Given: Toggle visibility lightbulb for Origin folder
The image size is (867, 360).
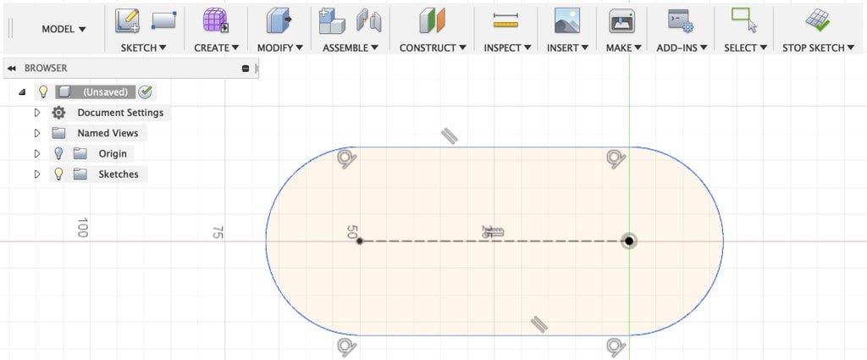Looking at the screenshot, I should (58, 153).
